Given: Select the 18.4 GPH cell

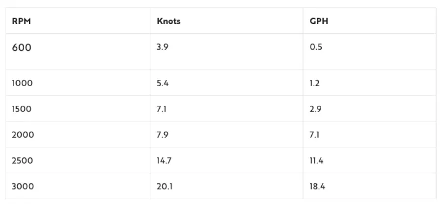Looking at the screenshot, I should 317,186.
